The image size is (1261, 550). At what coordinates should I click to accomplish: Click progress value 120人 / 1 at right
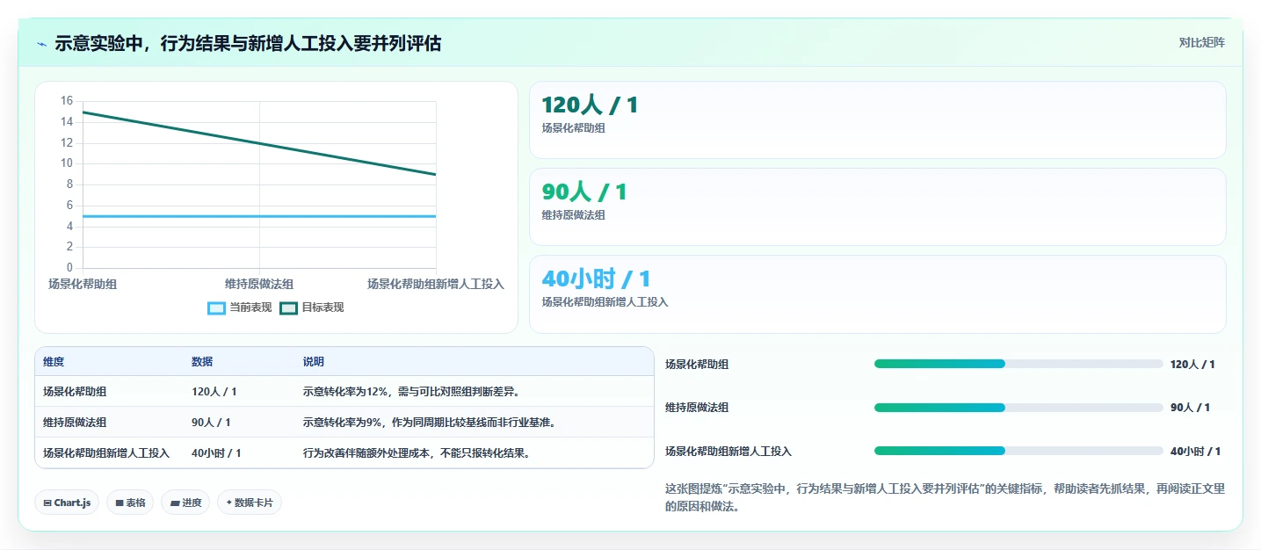point(1192,364)
